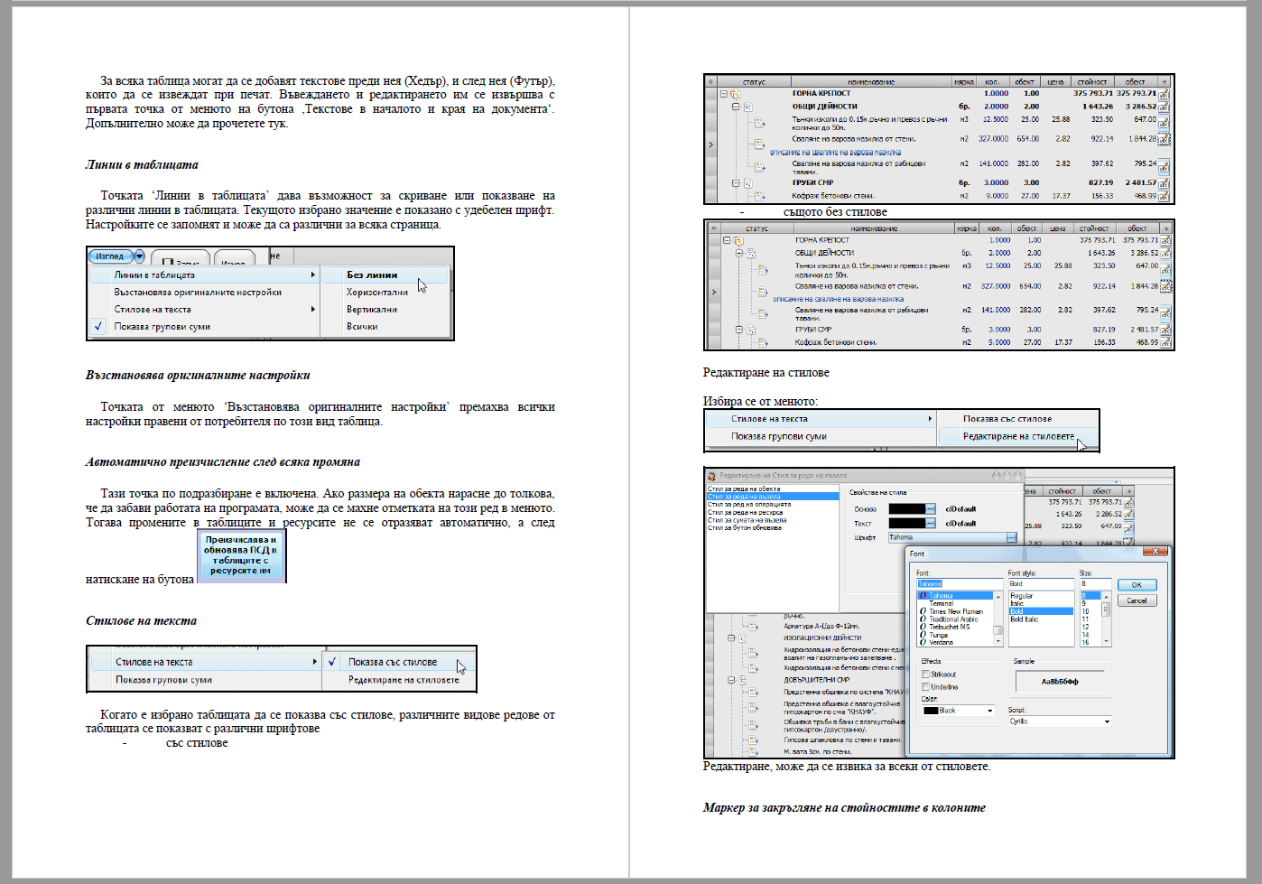Click the edit icon in bold ГОРНА КРЕПОСТ row

coord(1165,94)
